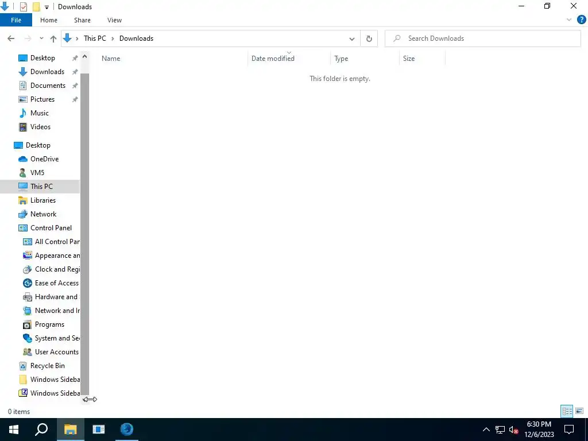This screenshot has height=441, width=588.
Task: Open Recycle Bin in the tree
Action: tap(47, 366)
